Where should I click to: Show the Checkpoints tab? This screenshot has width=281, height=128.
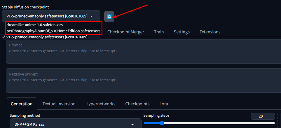point(137,104)
